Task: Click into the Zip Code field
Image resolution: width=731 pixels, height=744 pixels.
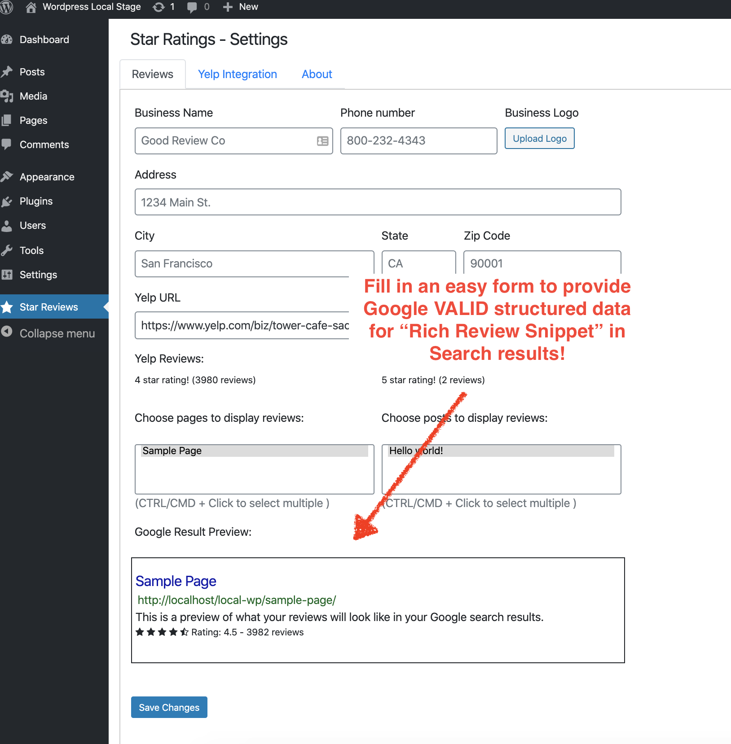Action: coord(542,263)
